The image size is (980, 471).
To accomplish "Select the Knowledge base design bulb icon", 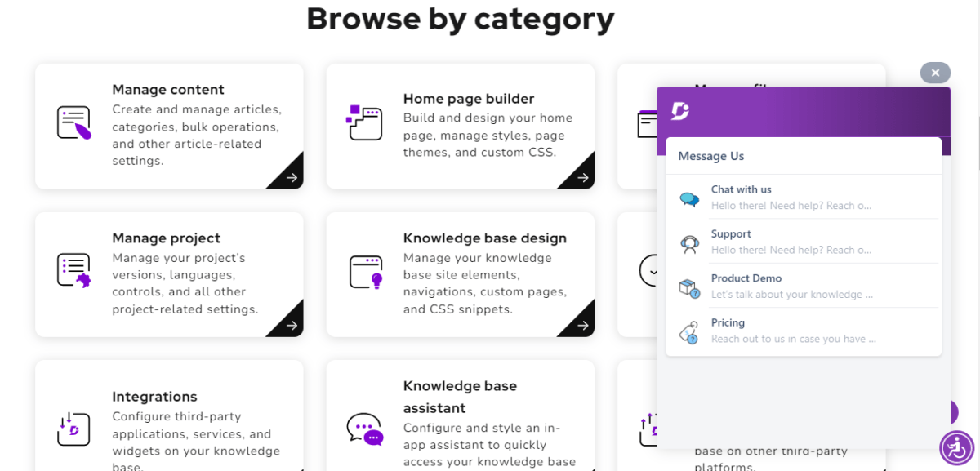I will (x=365, y=272).
